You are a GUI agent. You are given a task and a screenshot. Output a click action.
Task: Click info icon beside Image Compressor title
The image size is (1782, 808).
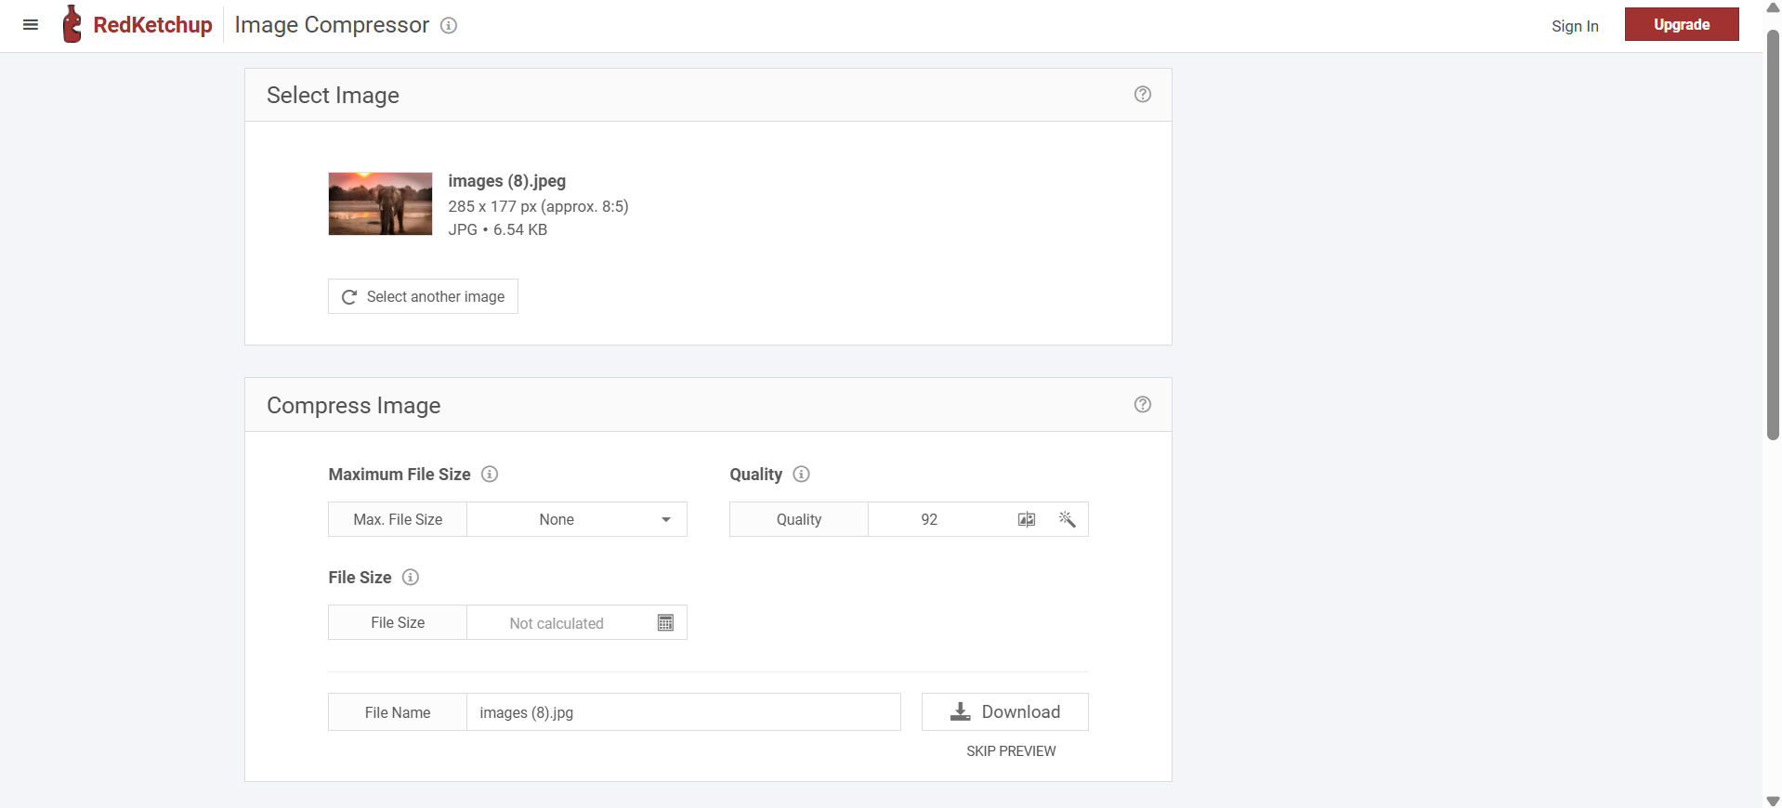pos(449,26)
